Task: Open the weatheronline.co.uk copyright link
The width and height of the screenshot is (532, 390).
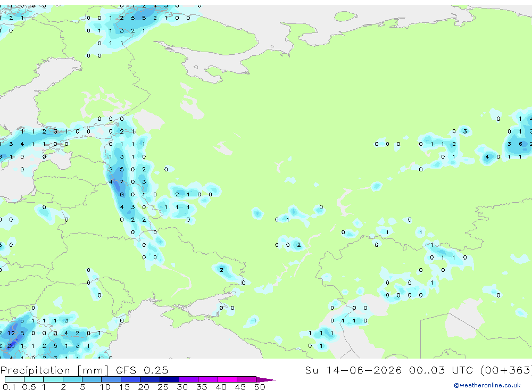Action: point(487,385)
